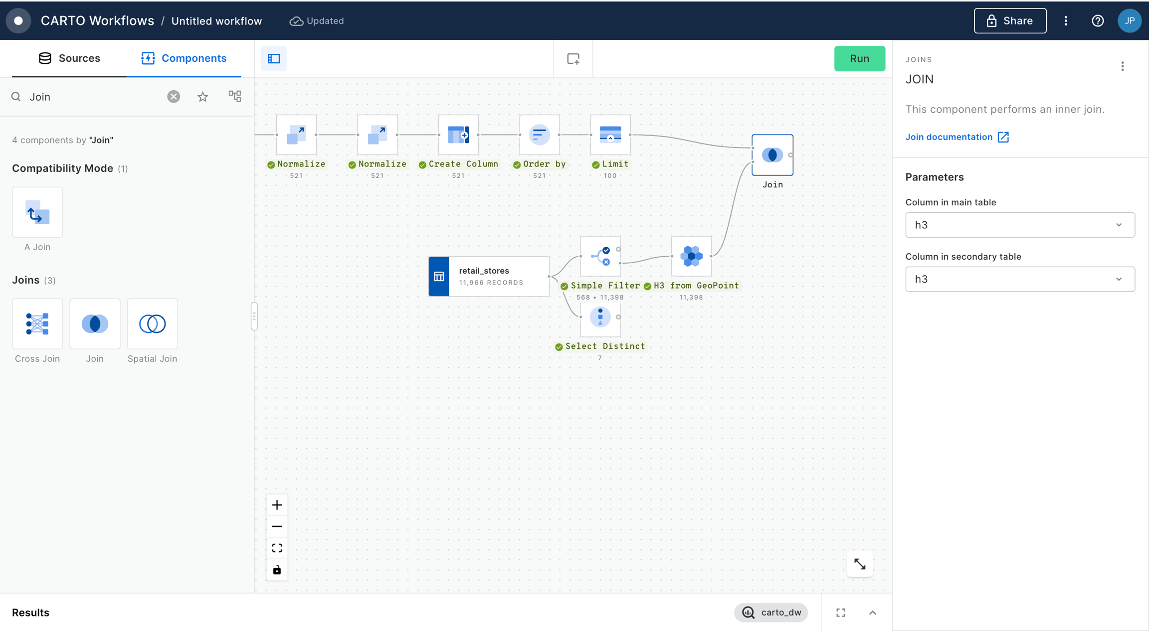The width and height of the screenshot is (1149, 631).
Task: Select the Cross Join component
Action: point(37,324)
